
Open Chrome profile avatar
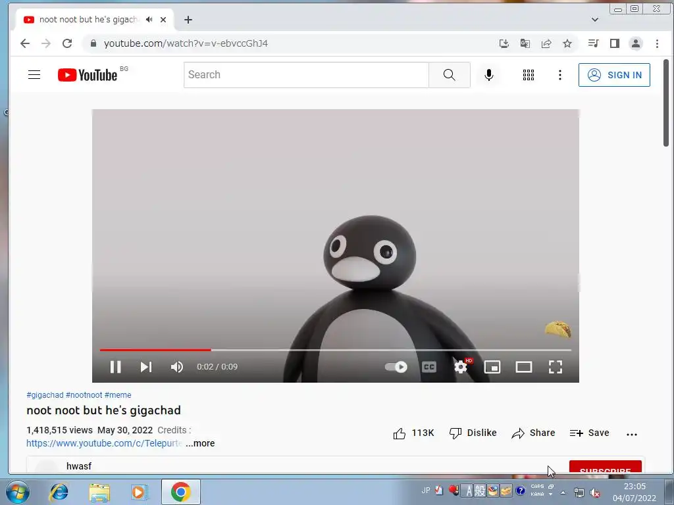pos(636,43)
